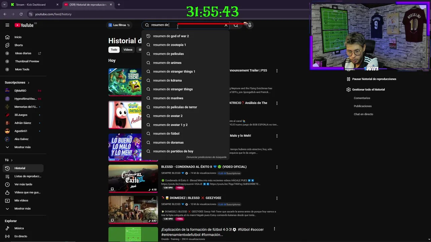Click the YouTube logo

click(24, 25)
